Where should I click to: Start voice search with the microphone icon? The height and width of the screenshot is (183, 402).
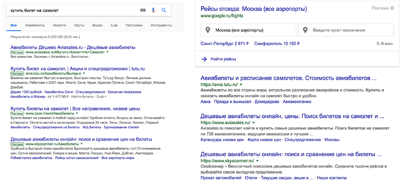(x=153, y=10)
